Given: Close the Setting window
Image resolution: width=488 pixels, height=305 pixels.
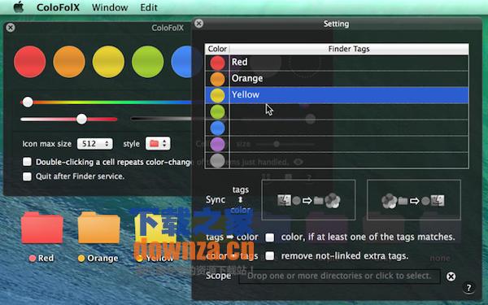Looking at the screenshot, I should 198,24.
